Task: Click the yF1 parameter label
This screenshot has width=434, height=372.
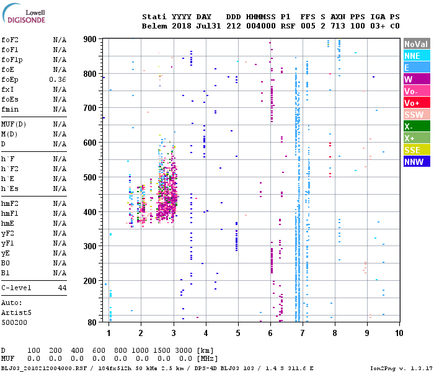Action: coord(7,243)
